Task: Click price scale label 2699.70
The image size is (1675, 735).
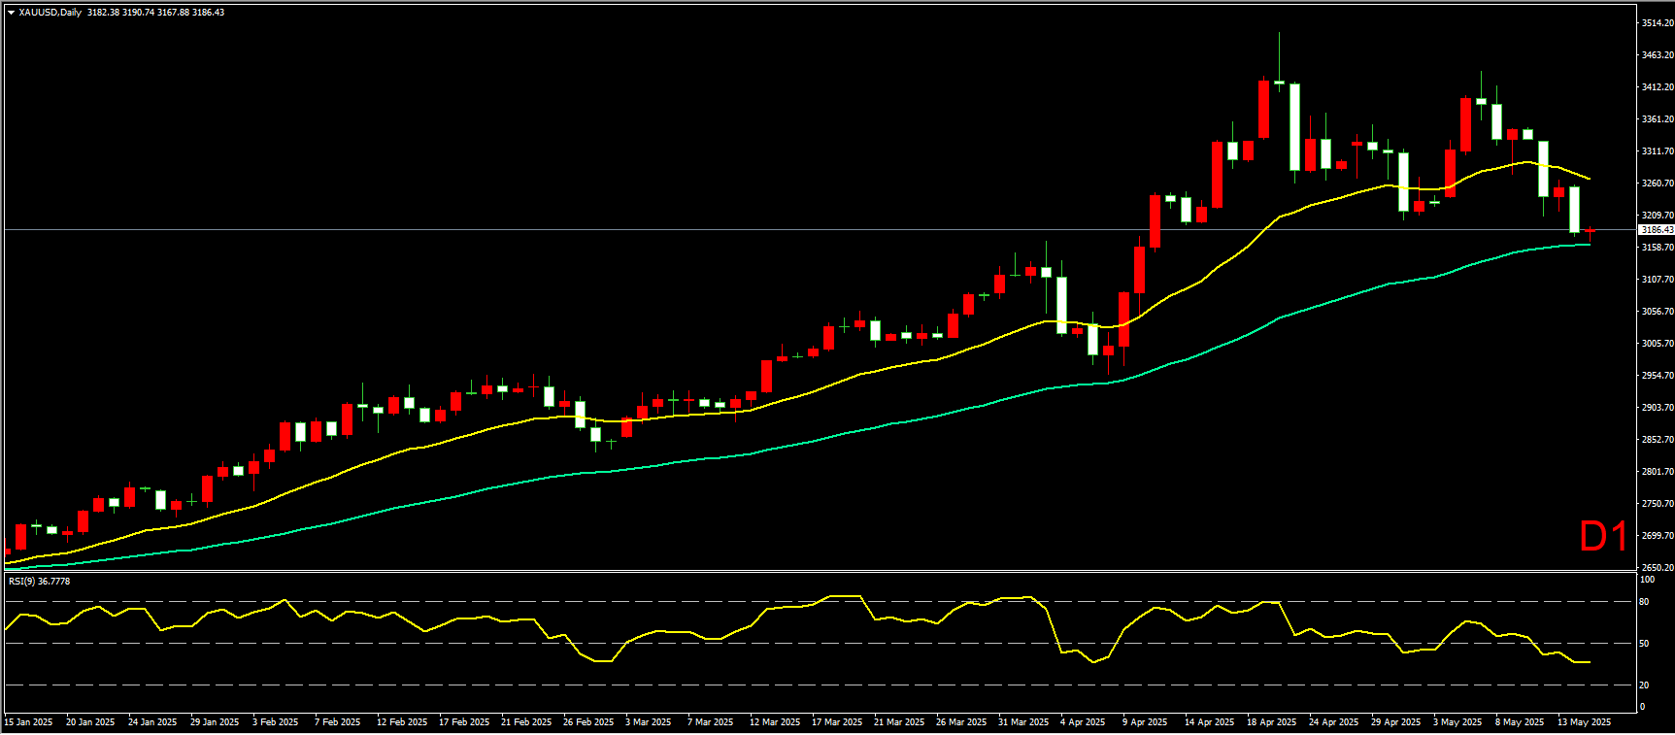Action: 1658,536
